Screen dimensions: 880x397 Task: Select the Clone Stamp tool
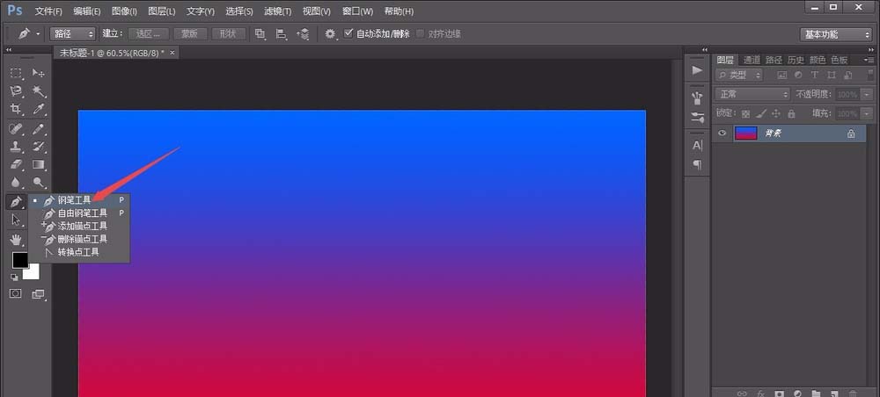(x=16, y=147)
